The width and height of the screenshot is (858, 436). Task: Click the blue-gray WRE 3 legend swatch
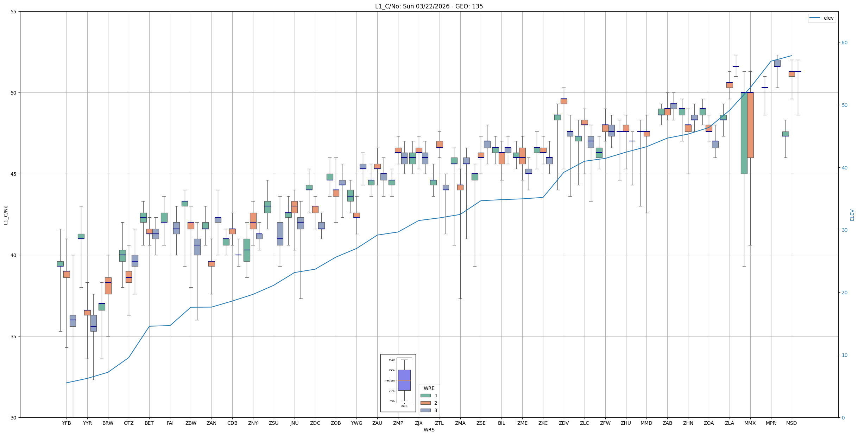pos(425,410)
